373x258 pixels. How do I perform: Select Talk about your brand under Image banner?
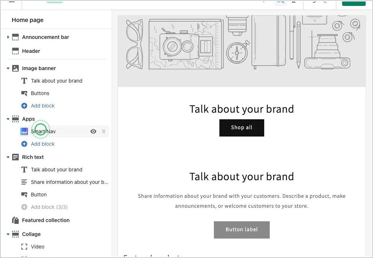pyautogui.click(x=57, y=81)
